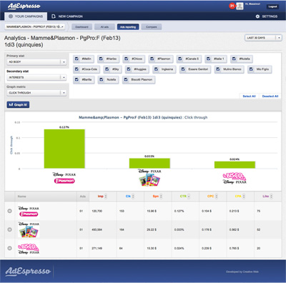Screen dimensions: 286x283
Task: Toggle the #Coca-Cola interest checkbox
Action: [x=77, y=69]
